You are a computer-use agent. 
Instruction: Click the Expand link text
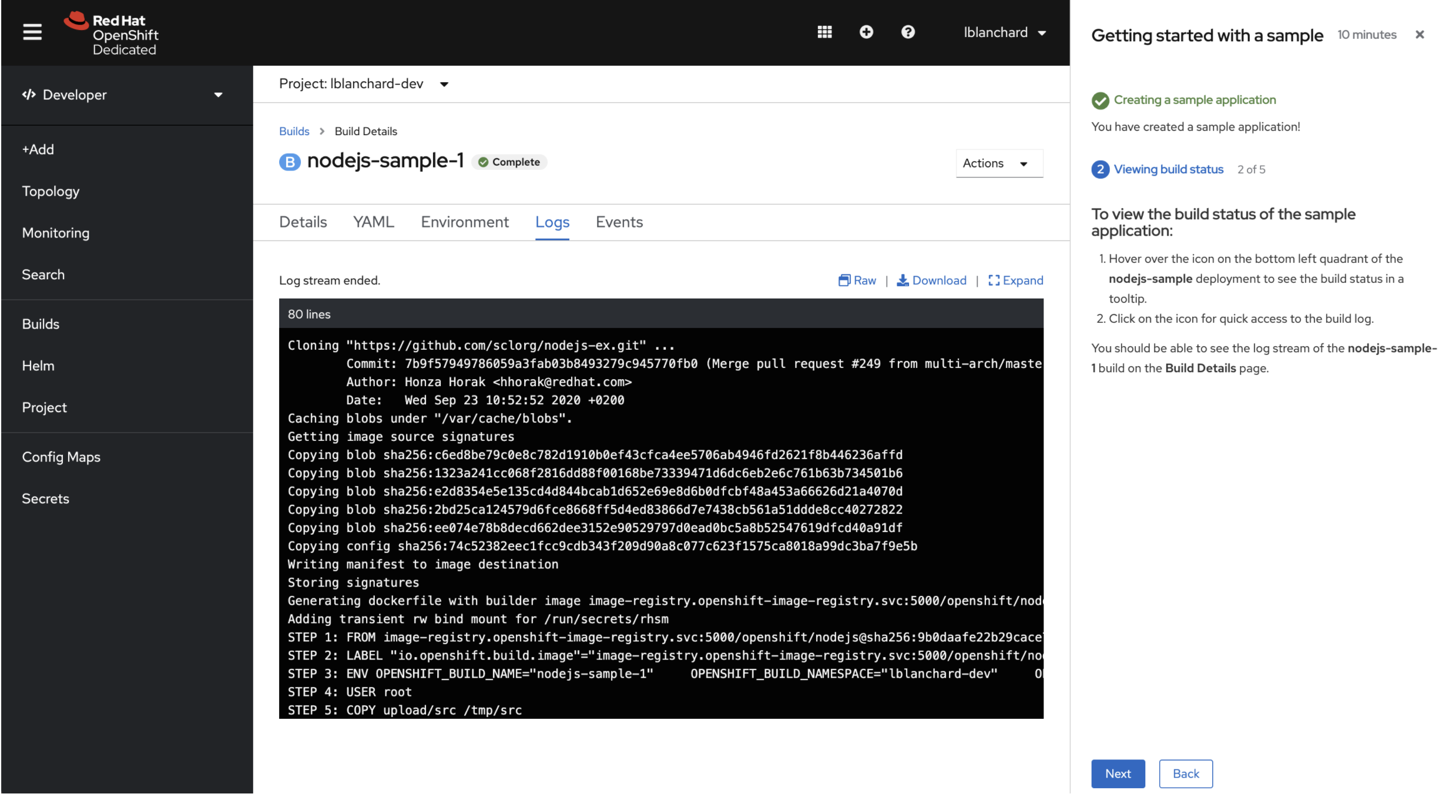tap(1022, 280)
